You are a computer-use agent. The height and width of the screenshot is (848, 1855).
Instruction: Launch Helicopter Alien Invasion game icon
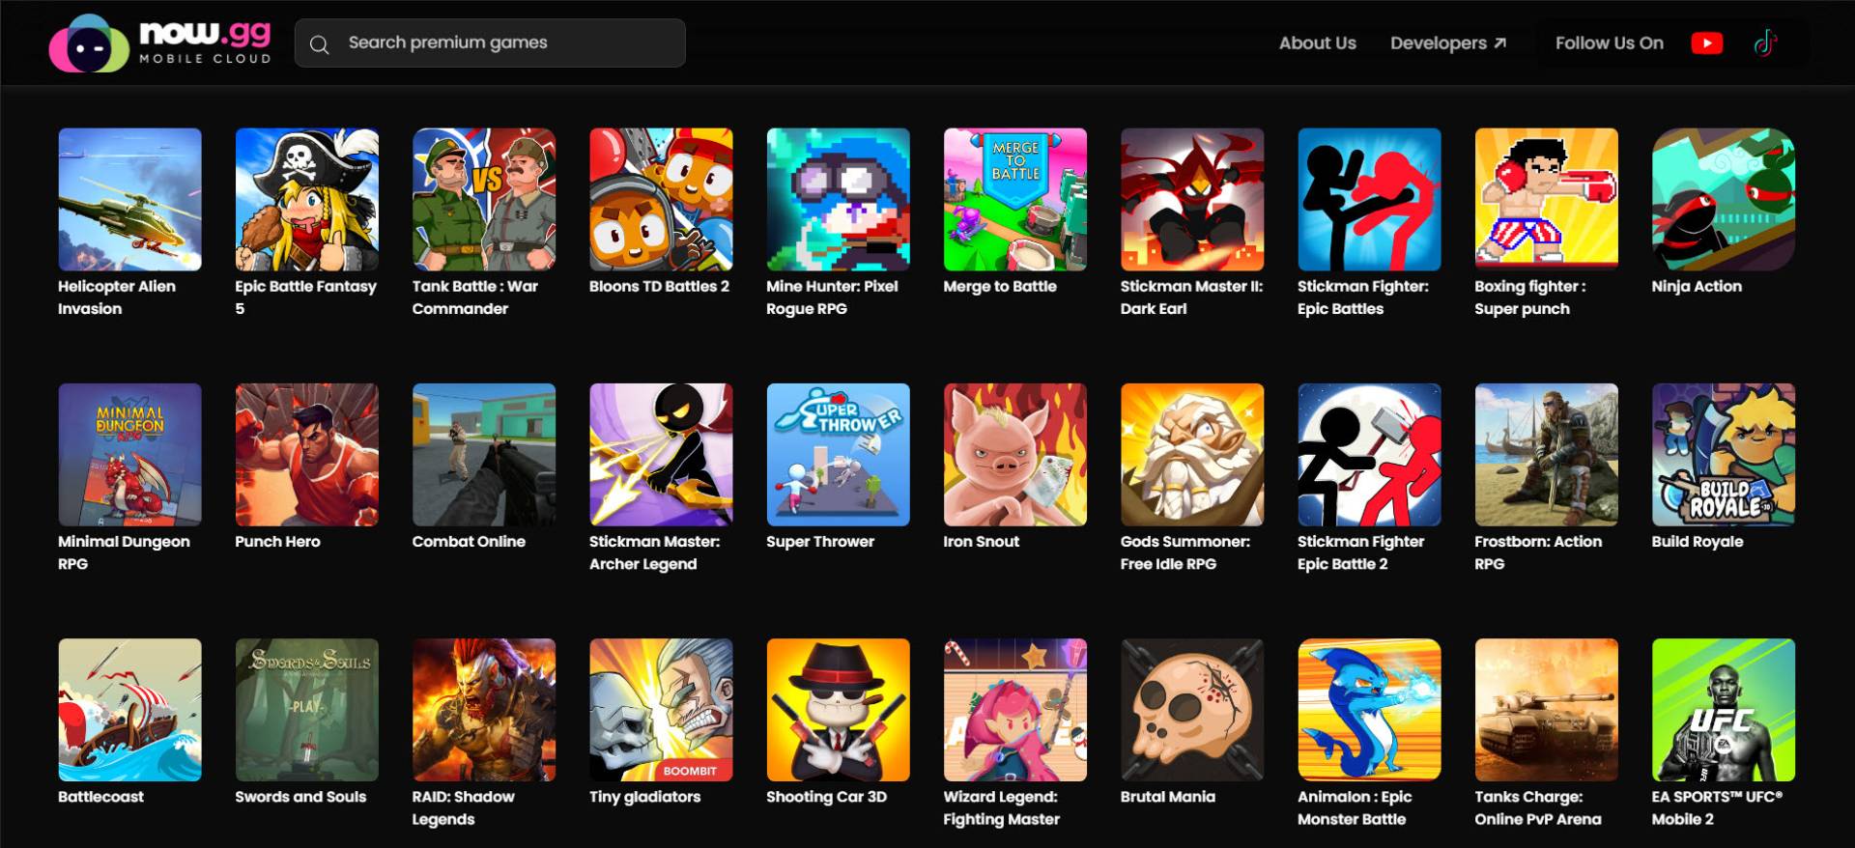130,200
